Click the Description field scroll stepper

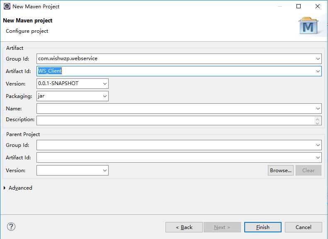point(317,121)
